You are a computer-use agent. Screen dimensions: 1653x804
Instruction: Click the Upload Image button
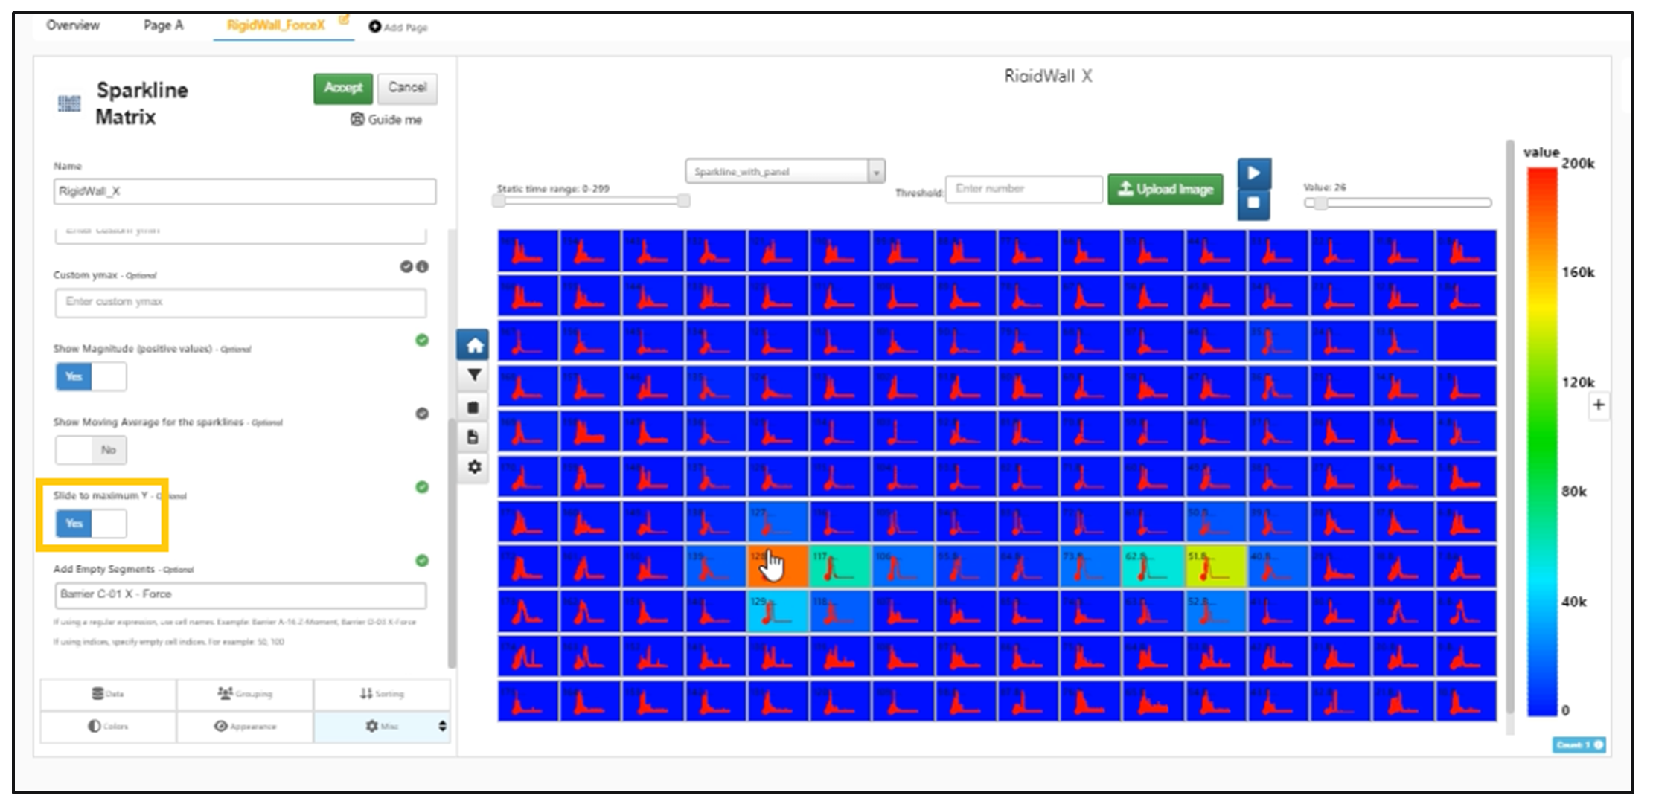1166,189
